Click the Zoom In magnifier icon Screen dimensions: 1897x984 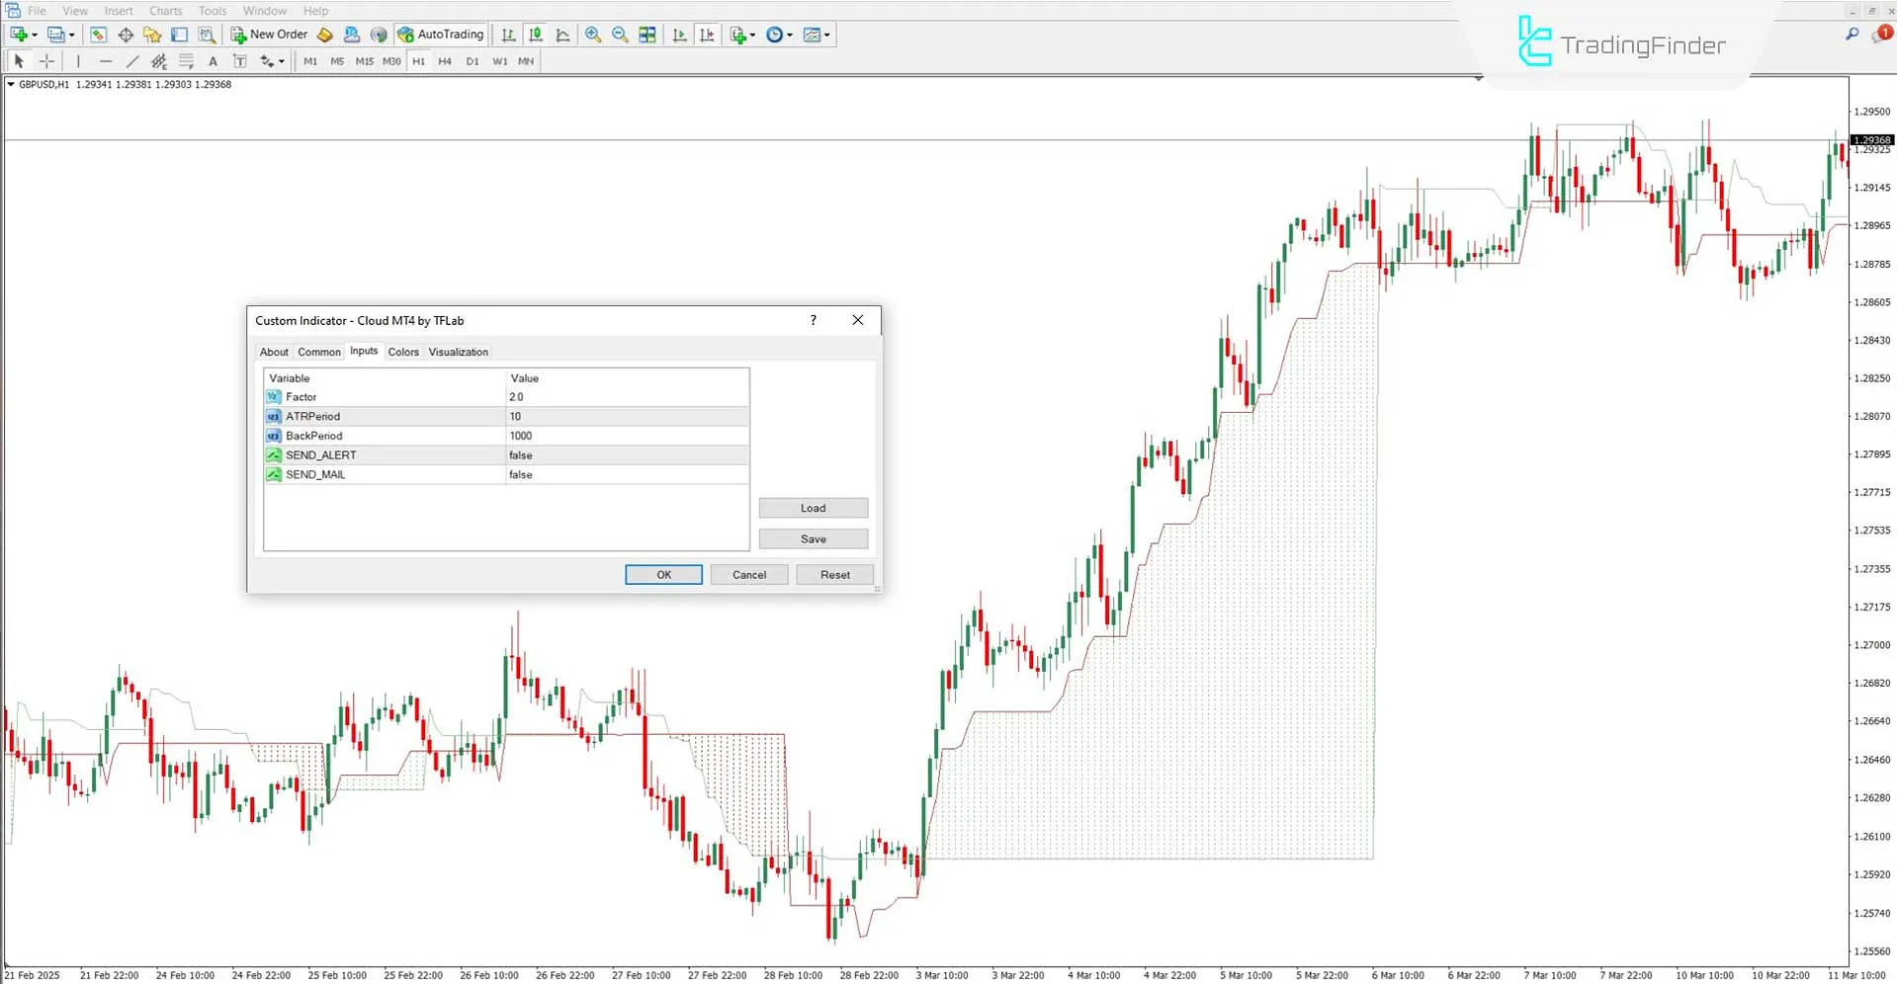click(x=593, y=35)
